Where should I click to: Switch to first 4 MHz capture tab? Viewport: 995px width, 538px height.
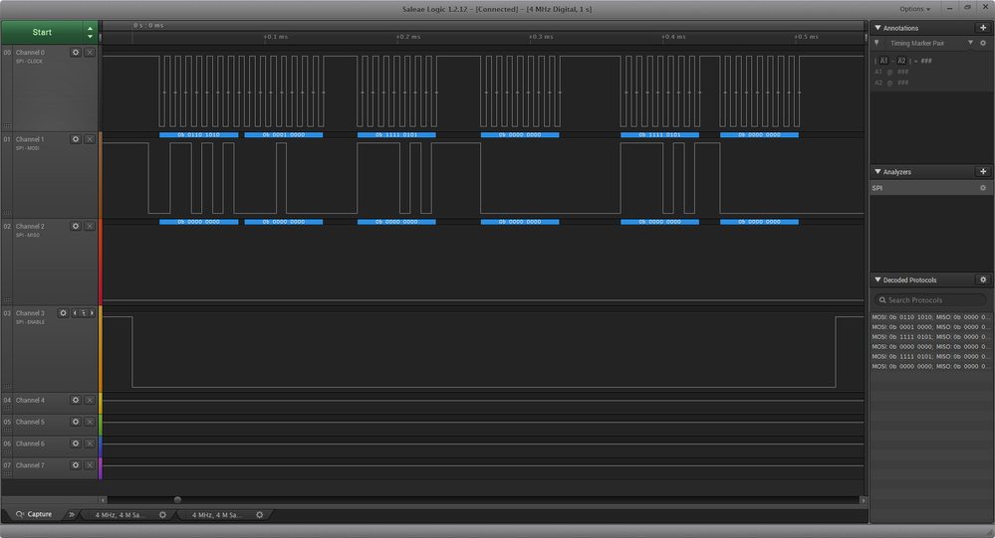120,515
